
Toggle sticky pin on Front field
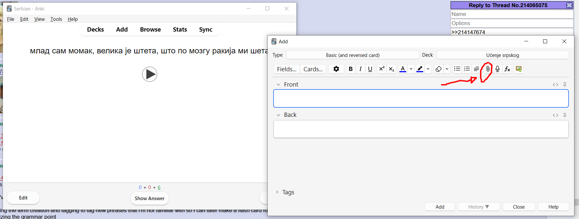[565, 85]
